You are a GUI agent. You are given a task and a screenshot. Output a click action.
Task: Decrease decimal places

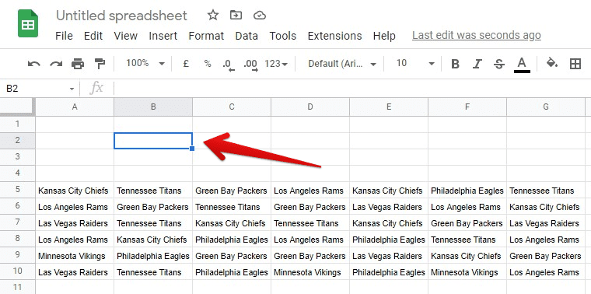click(x=229, y=65)
